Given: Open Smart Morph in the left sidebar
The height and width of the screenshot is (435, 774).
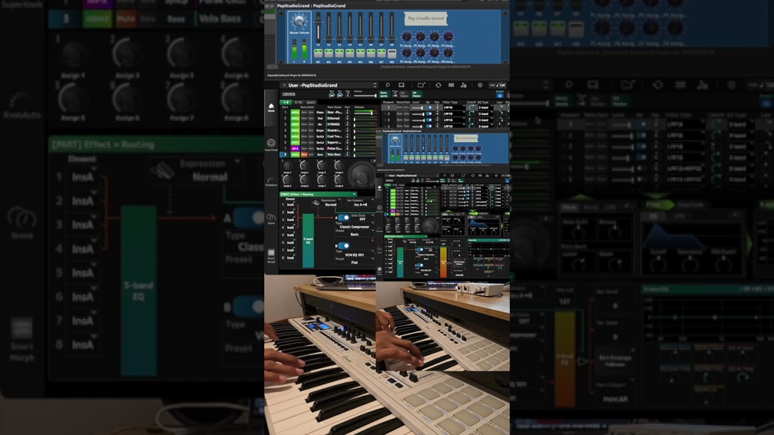Looking at the screenshot, I should tap(271, 256).
